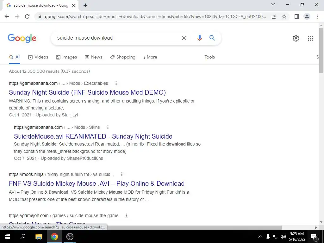Select the All results tab
Viewport: 324px width, 243px height.
[15, 57]
